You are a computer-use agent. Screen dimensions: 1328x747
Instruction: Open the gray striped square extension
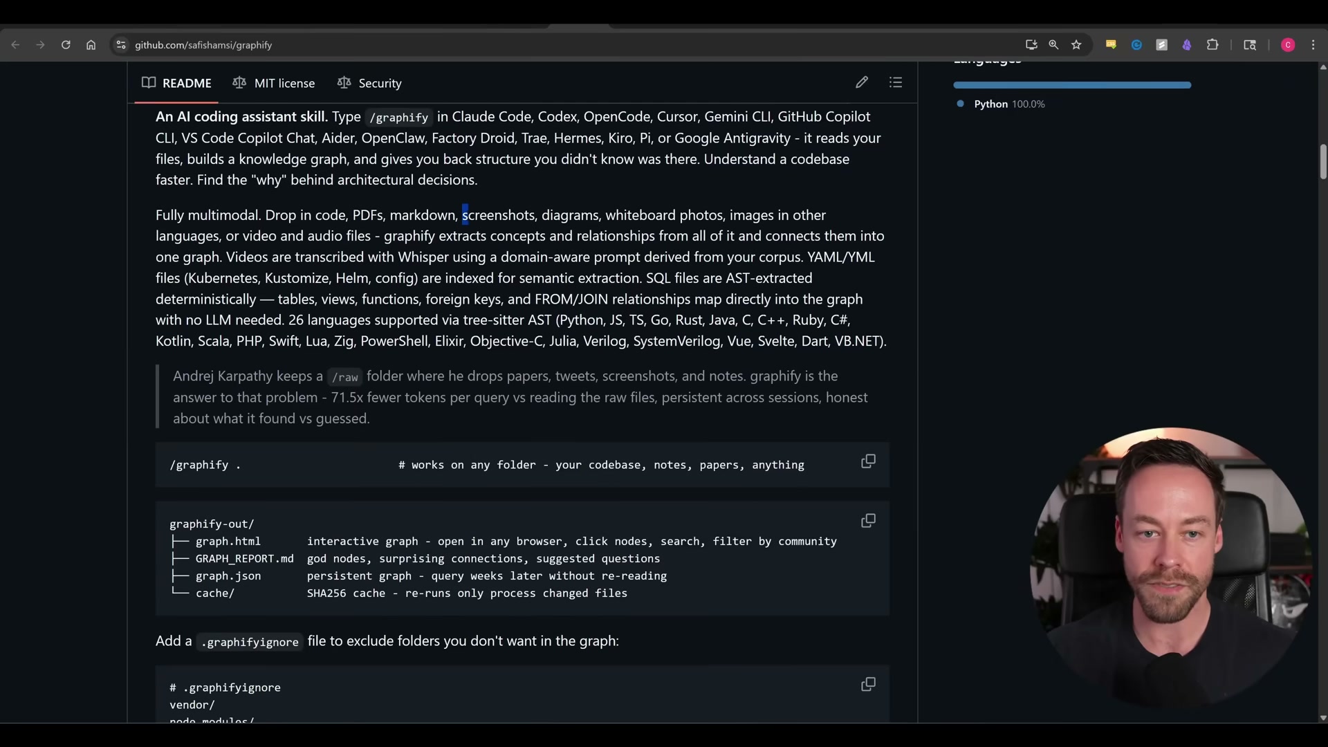tap(1162, 45)
